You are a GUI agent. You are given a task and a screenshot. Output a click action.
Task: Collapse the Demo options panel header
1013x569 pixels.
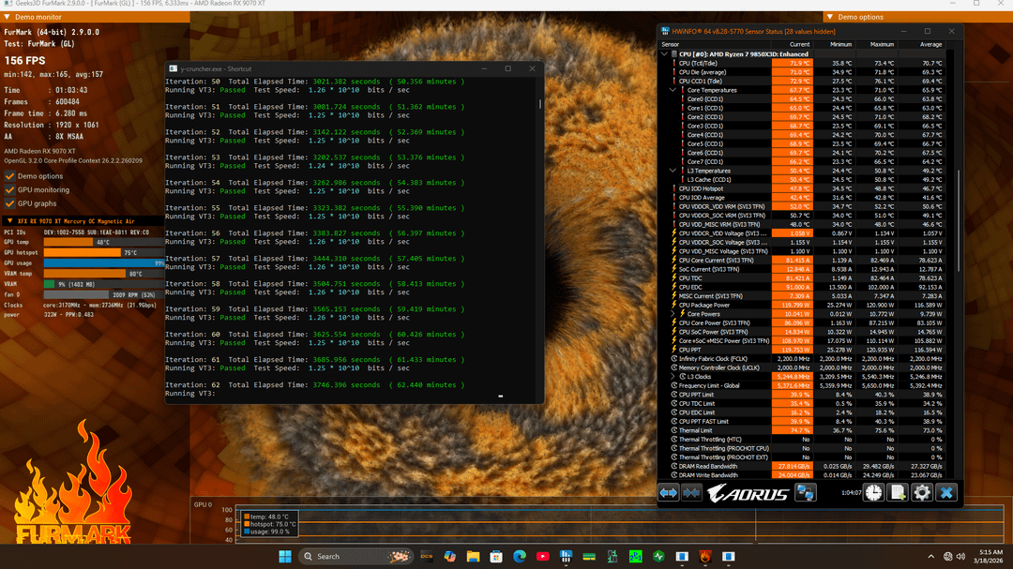[830, 17]
